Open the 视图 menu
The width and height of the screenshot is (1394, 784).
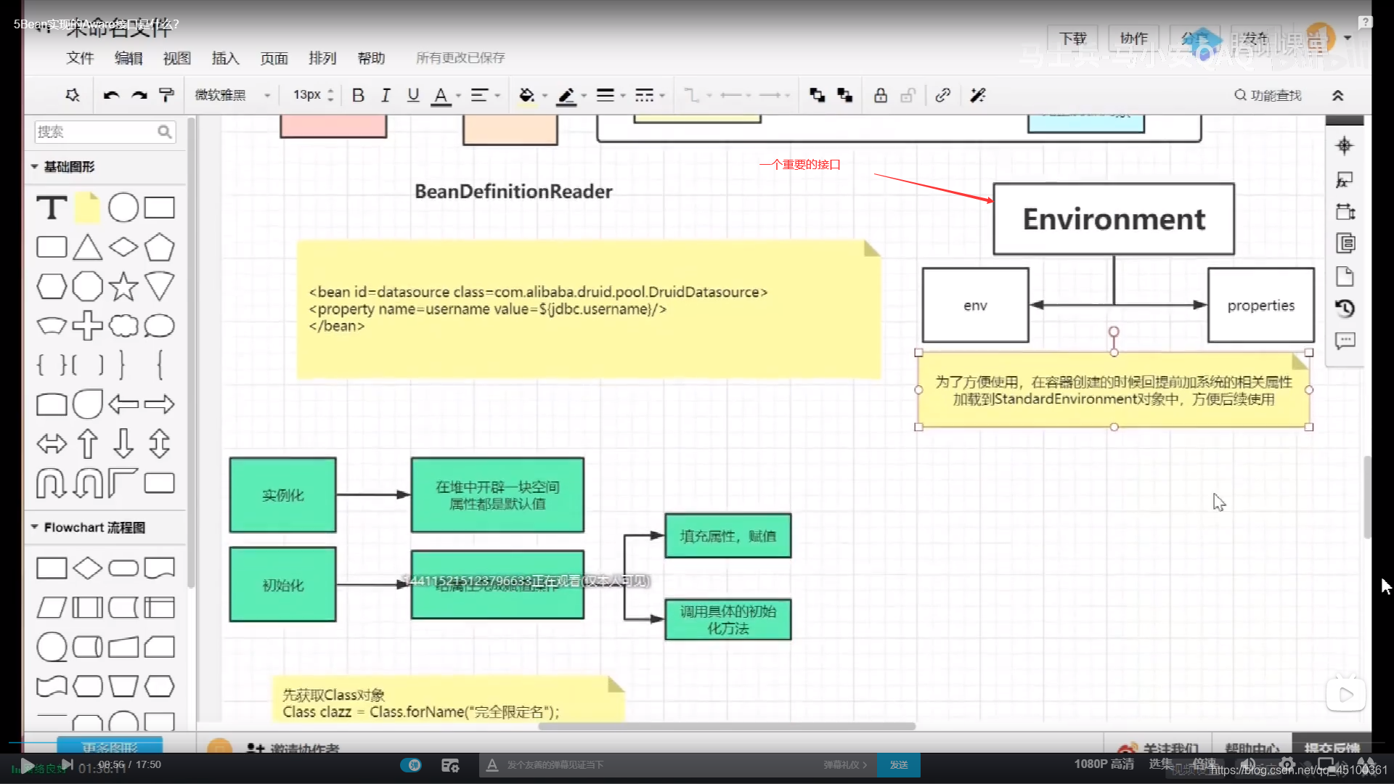click(177, 57)
